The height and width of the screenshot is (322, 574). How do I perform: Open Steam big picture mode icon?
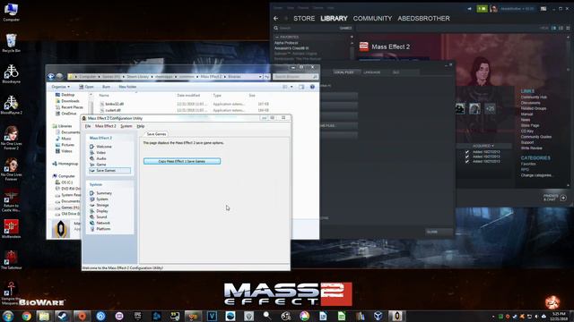544,9
